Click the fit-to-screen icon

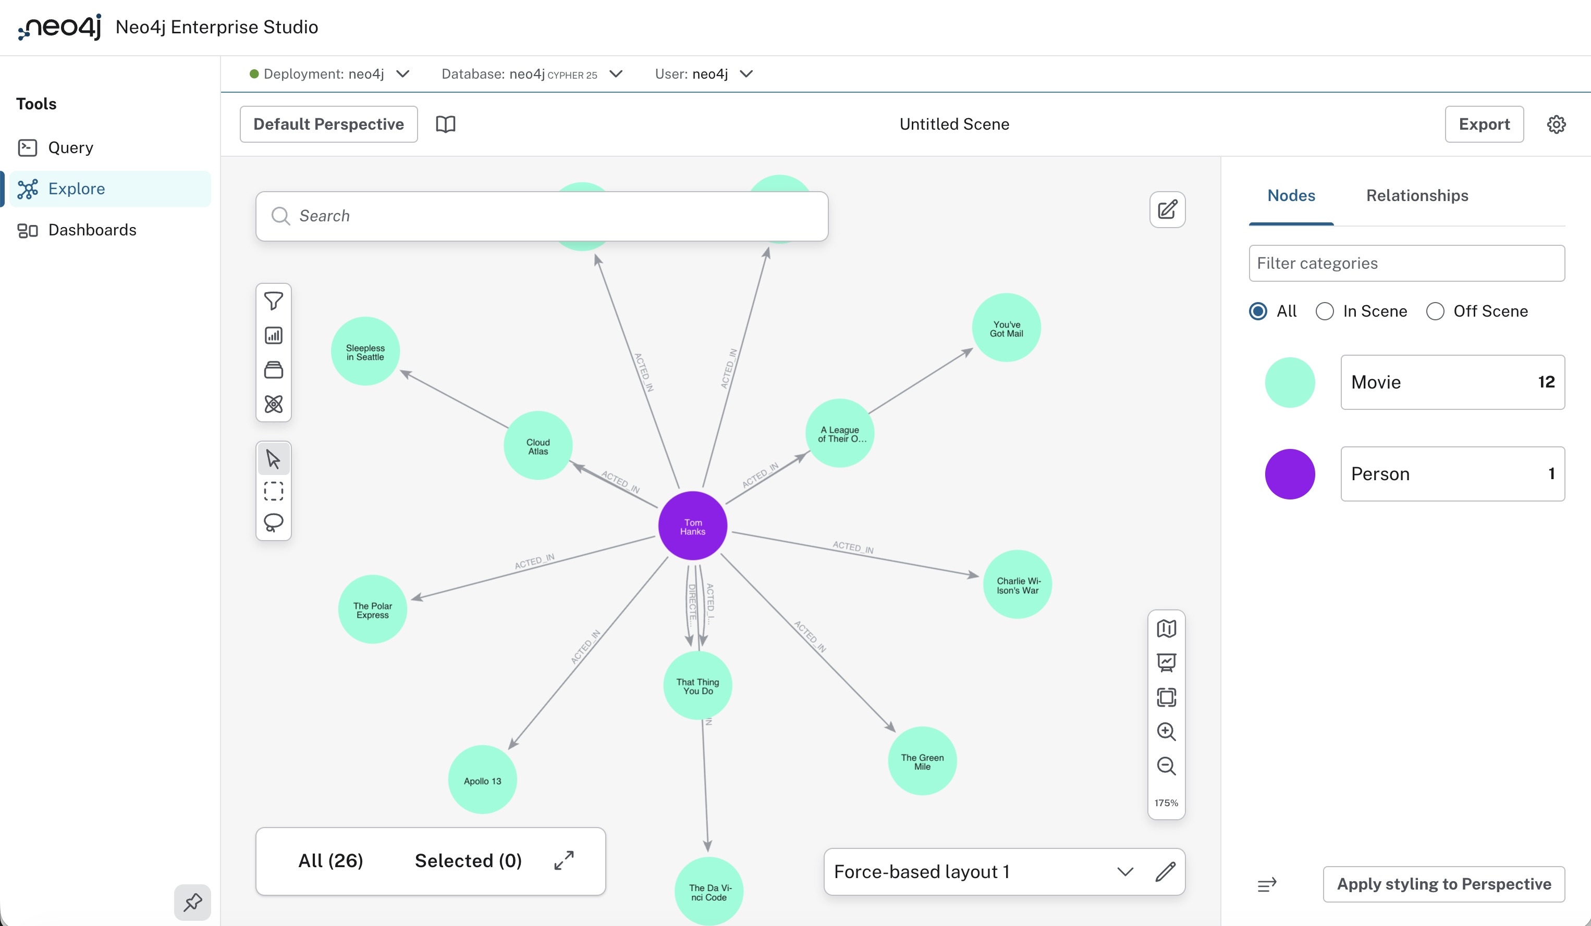(1166, 697)
